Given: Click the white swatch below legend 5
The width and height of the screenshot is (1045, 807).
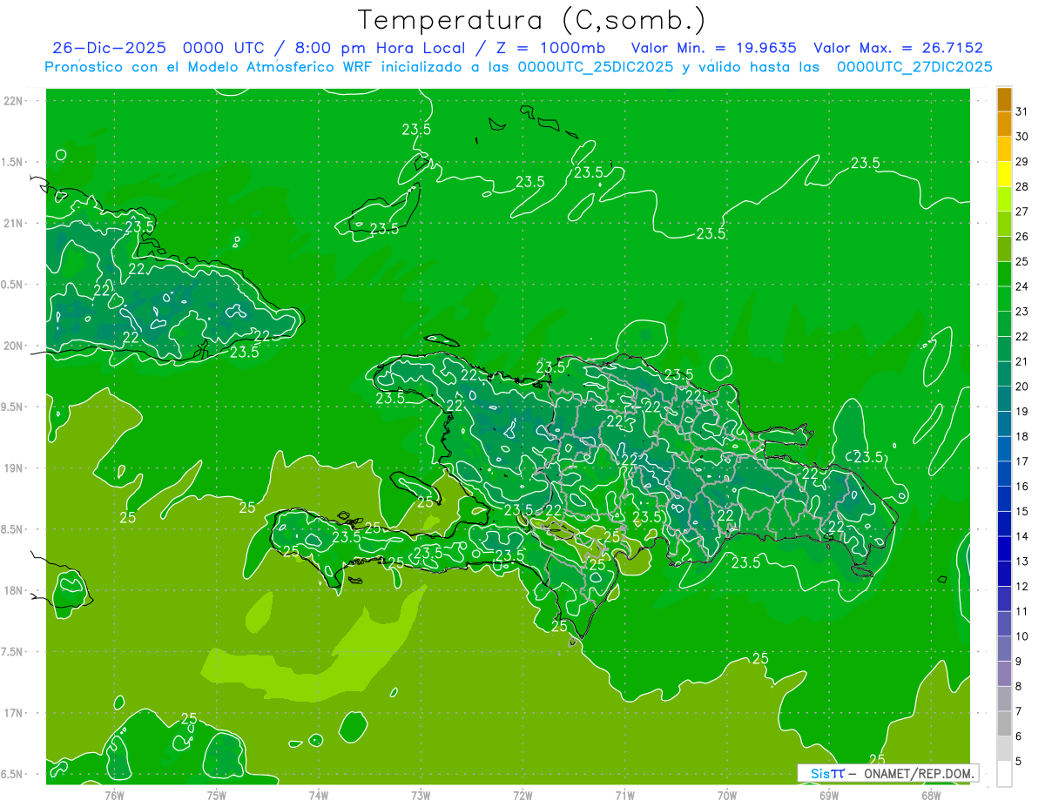Looking at the screenshot, I should tap(1004, 774).
